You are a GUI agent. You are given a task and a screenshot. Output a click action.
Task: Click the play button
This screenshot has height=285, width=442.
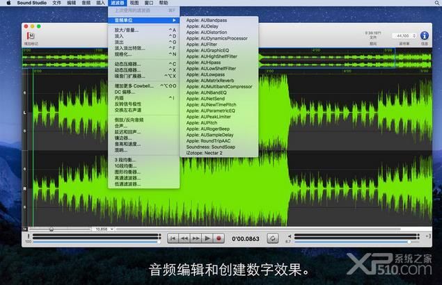(x=207, y=238)
